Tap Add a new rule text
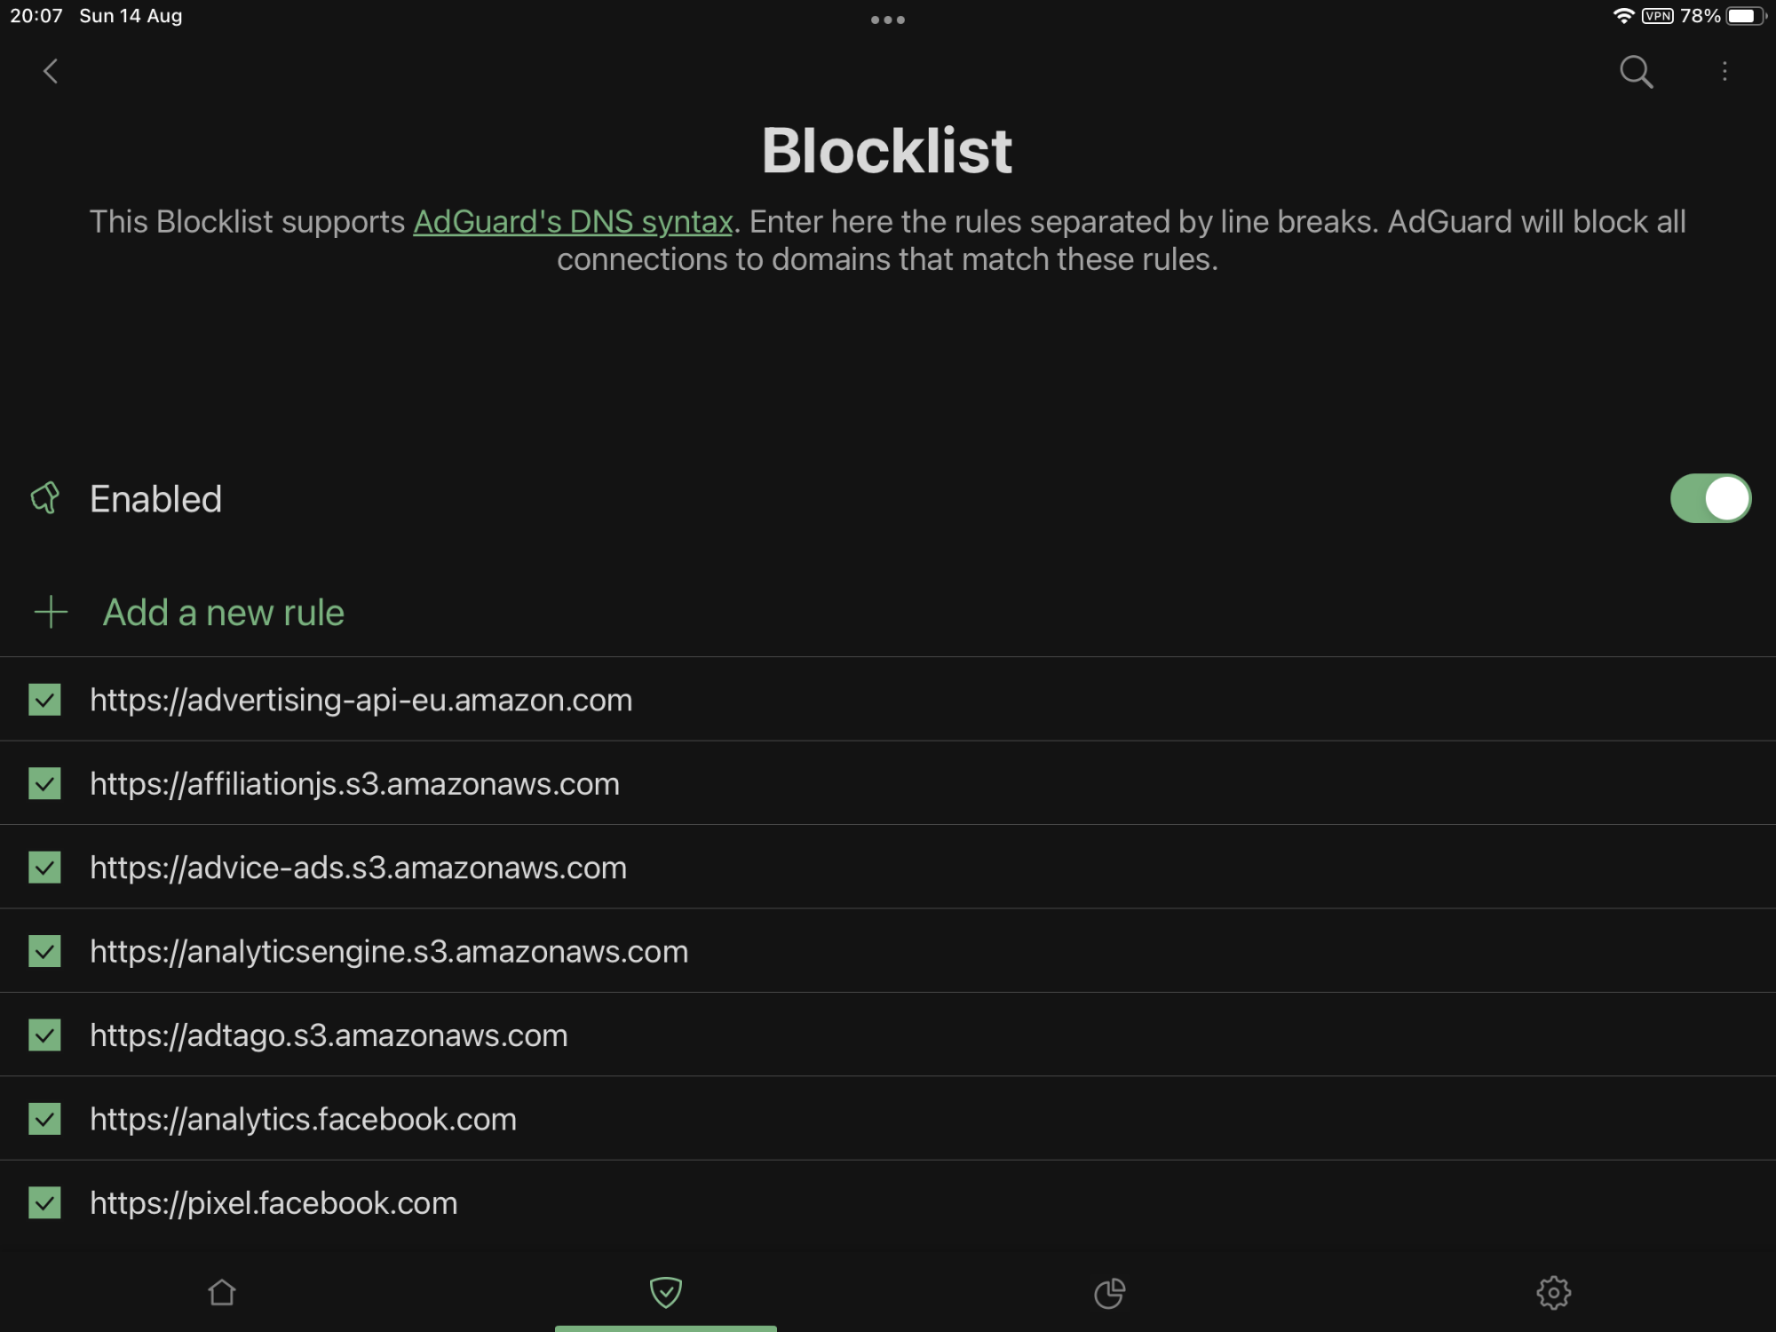Viewport: 1776px width, 1332px height. pyautogui.click(x=223, y=613)
